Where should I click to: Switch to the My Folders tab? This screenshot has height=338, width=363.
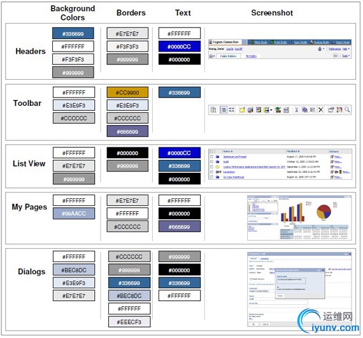(251, 56)
